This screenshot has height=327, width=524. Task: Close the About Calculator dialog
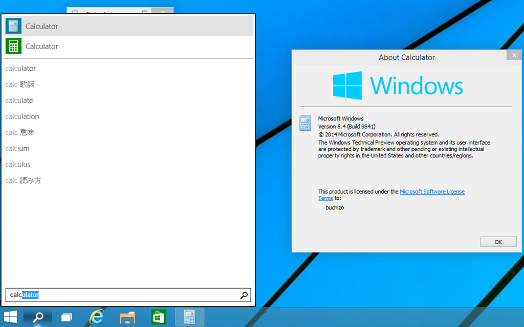point(514,55)
